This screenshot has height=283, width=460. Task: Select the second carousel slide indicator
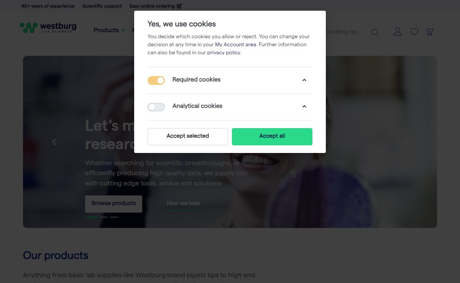(104, 217)
